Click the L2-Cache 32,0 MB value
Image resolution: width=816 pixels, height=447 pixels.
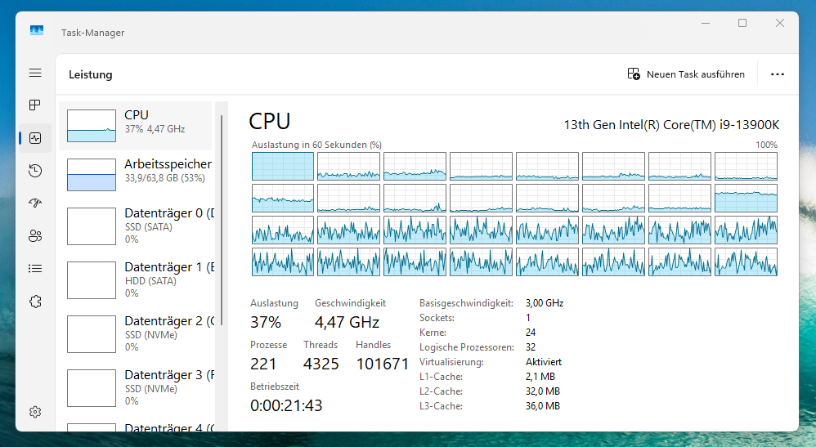coord(543,391)
